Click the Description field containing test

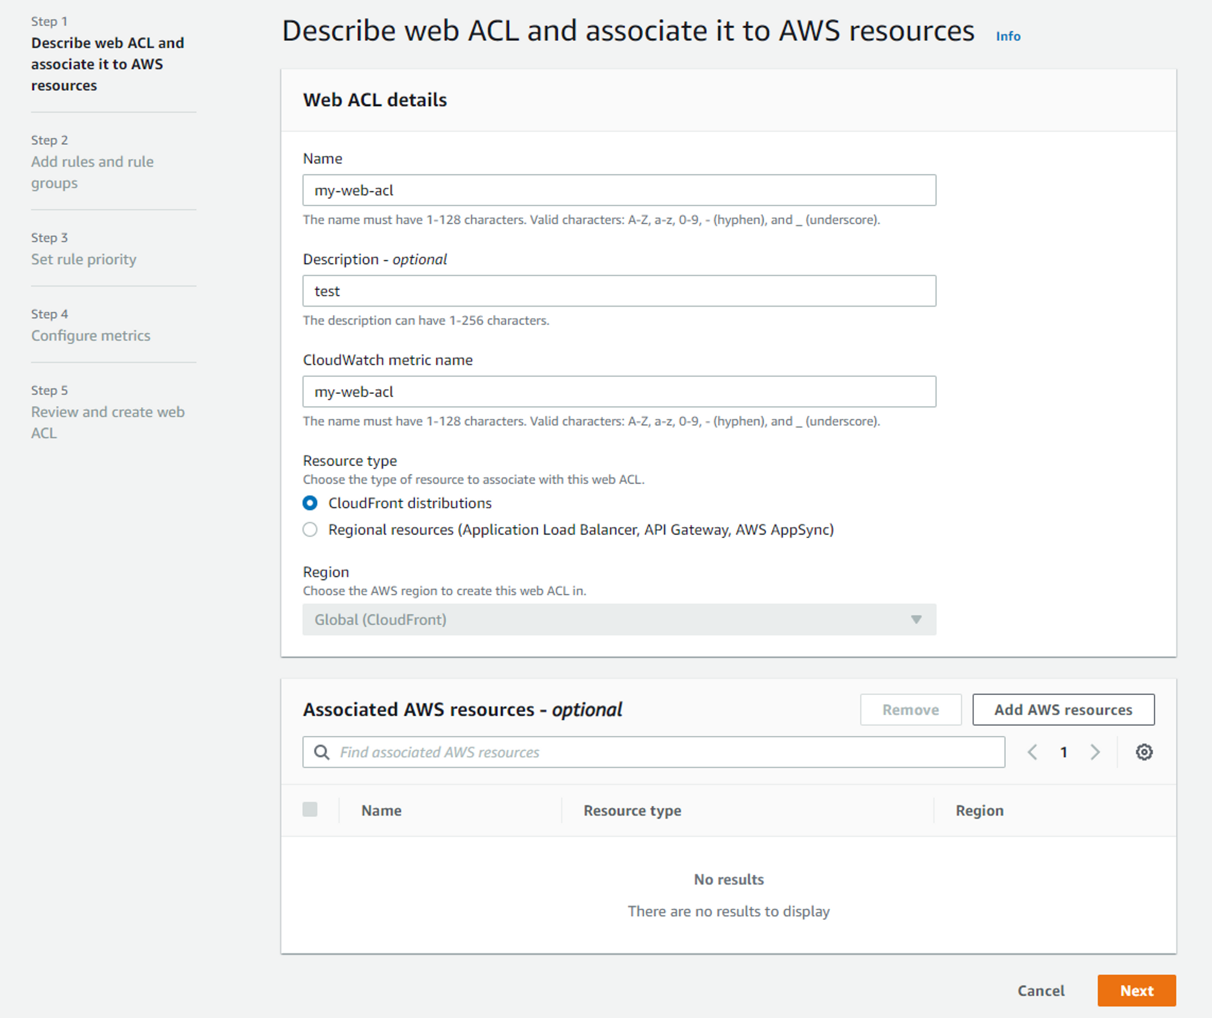619,290
